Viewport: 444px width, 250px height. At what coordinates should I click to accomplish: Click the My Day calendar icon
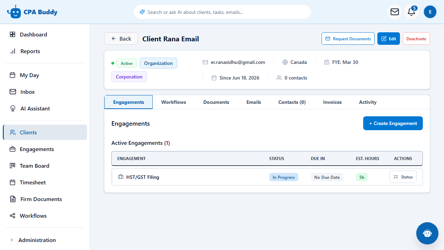point(12,75)
